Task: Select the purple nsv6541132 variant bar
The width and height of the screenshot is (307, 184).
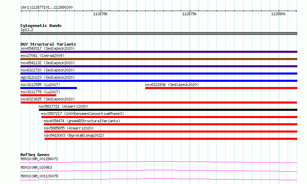Action: [159, 66]
